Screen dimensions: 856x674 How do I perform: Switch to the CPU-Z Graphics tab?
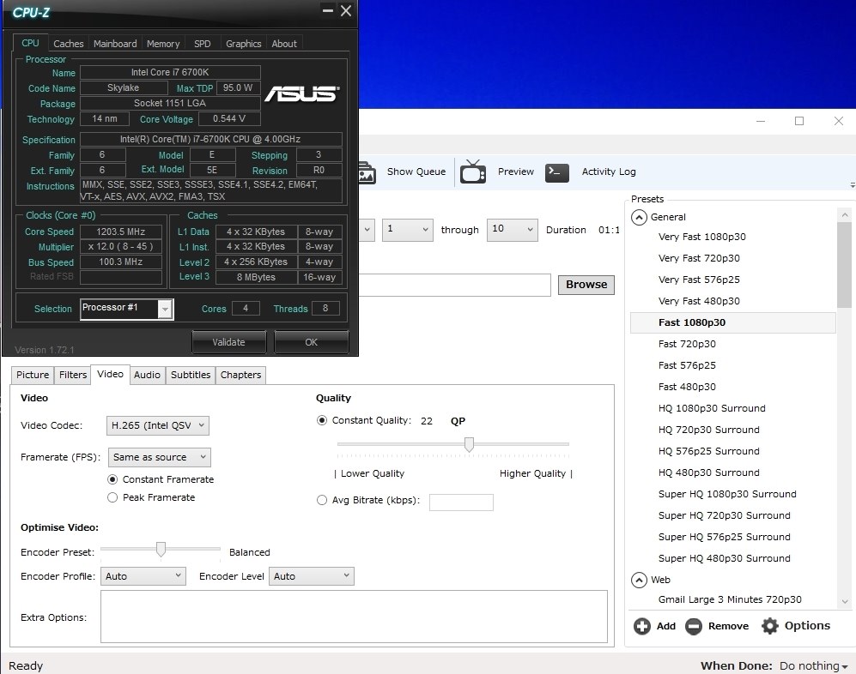[x=244, y=44]
